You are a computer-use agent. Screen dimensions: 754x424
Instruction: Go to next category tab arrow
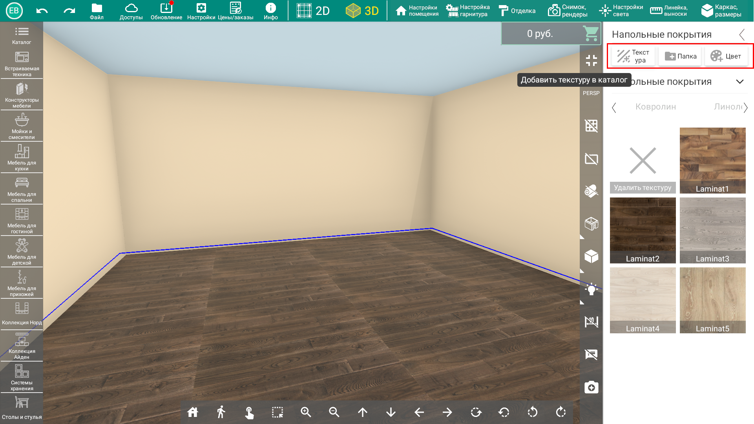[x=745, y=107]
